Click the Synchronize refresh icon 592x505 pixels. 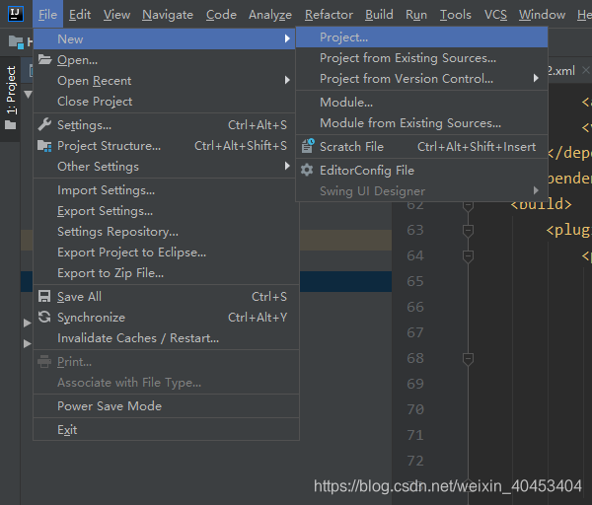(x=44, y=317)
